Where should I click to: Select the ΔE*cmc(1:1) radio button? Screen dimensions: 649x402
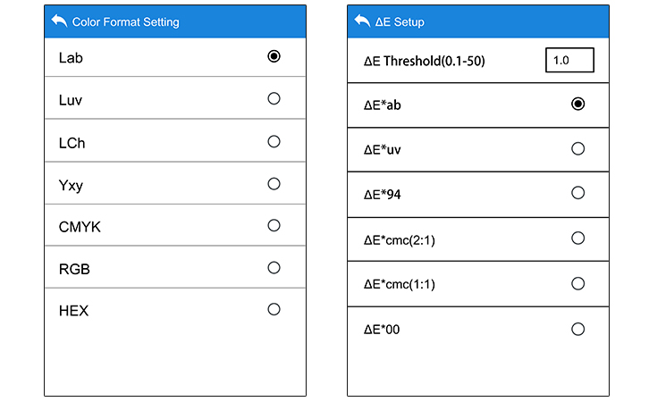point(577,283)
